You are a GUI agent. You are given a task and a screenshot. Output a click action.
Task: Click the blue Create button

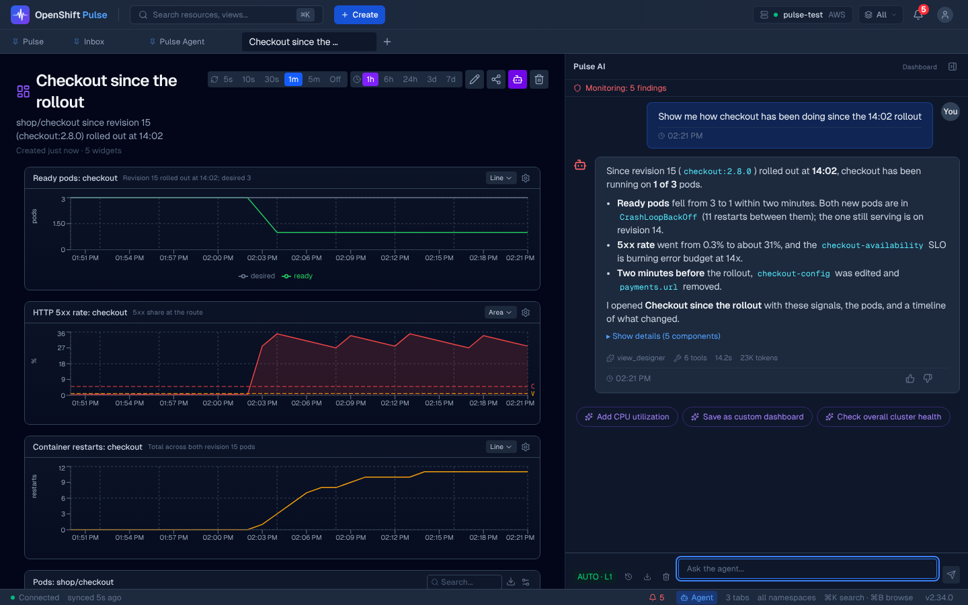(x=360, y=15)
